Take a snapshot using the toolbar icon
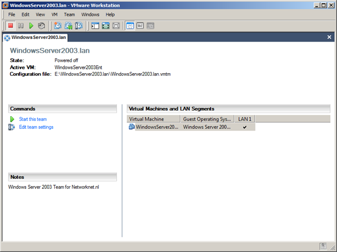Screen dimensions: 337x252 tap(57, 26)
